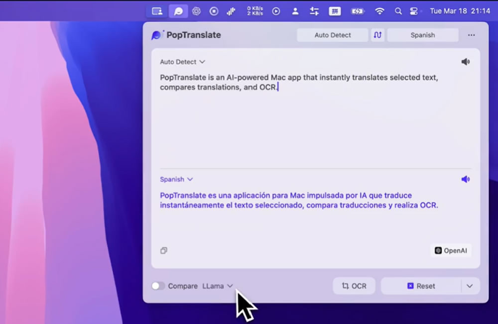Select Spanish target language button in header
The height and width of the screenshot is (324, 498).
click(x=423, y=35)
